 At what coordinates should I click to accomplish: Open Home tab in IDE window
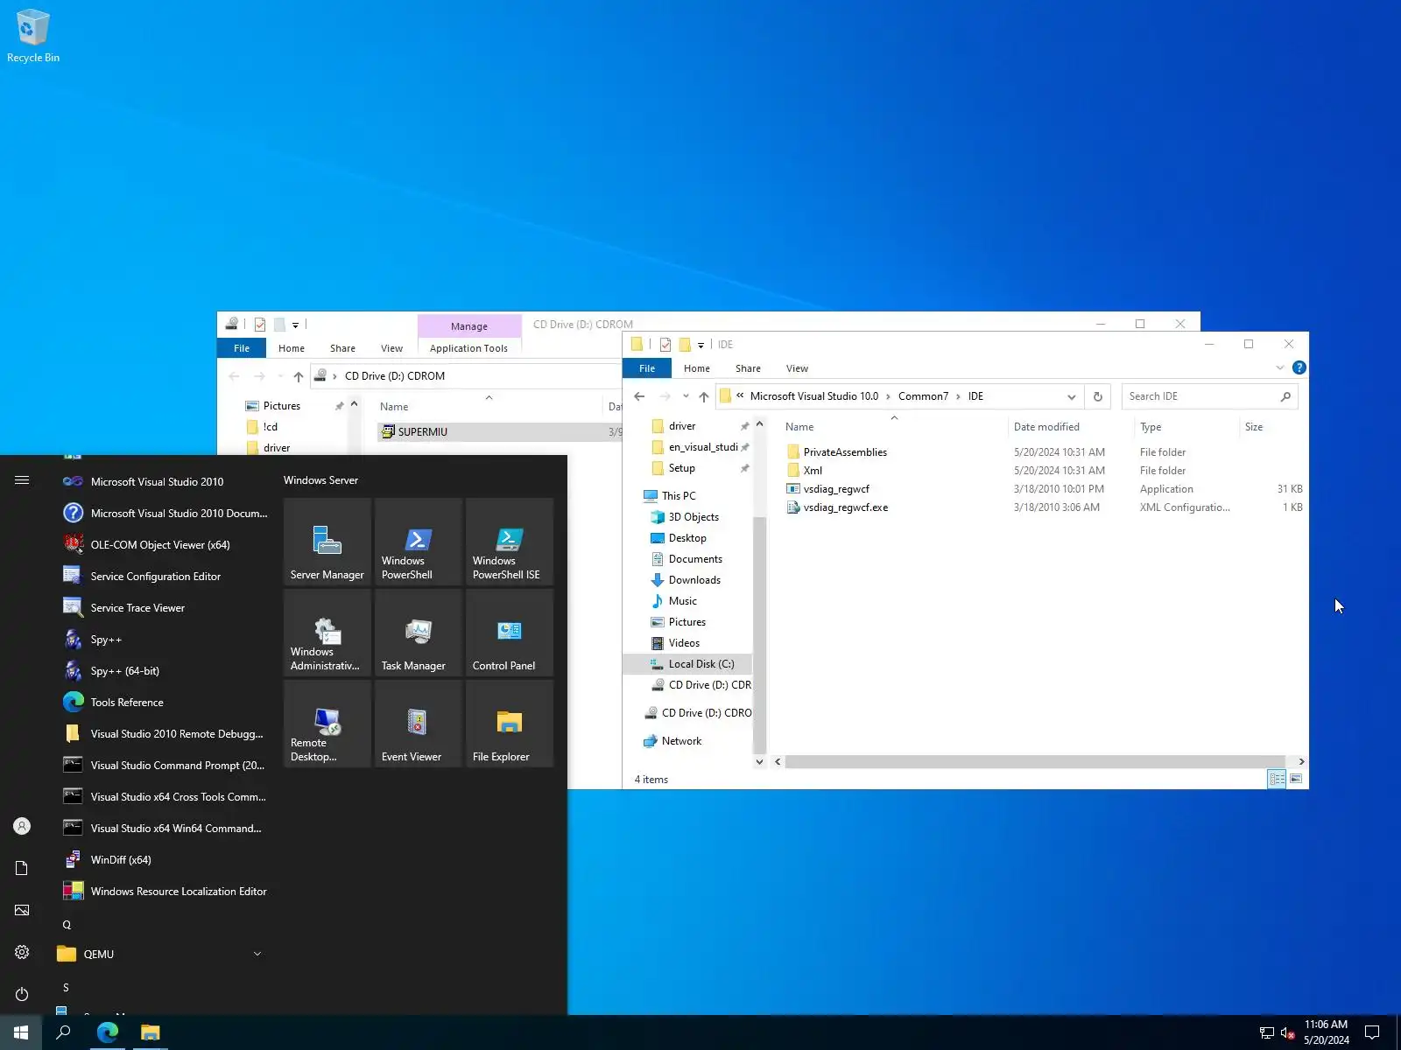click(x=697, y=368)
